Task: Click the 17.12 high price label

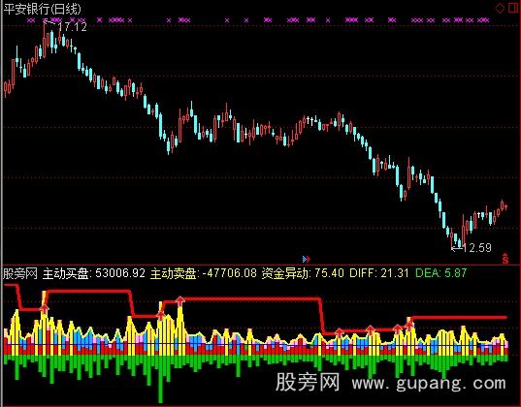Action: (x=73, y=27)
